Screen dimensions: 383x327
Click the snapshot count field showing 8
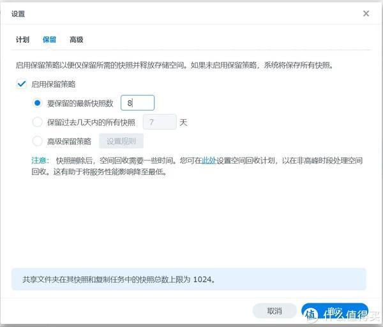(137, 103)
